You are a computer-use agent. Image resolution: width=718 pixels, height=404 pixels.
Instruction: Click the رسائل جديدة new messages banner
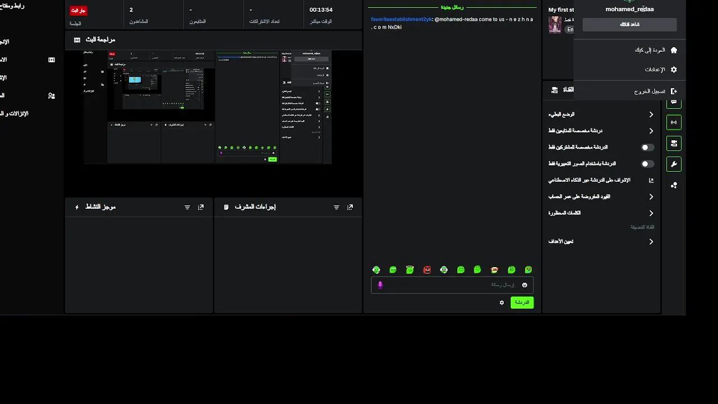452,7
